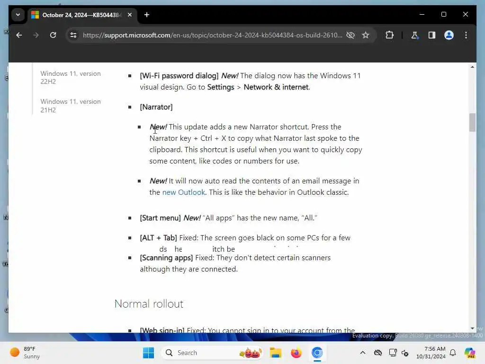Open Copilot preview icon in taskbar
485x364 pixels.
click(470, 353)
